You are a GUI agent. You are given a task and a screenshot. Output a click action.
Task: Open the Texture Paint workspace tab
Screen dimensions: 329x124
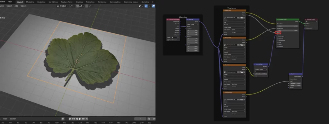coord(67,2)
